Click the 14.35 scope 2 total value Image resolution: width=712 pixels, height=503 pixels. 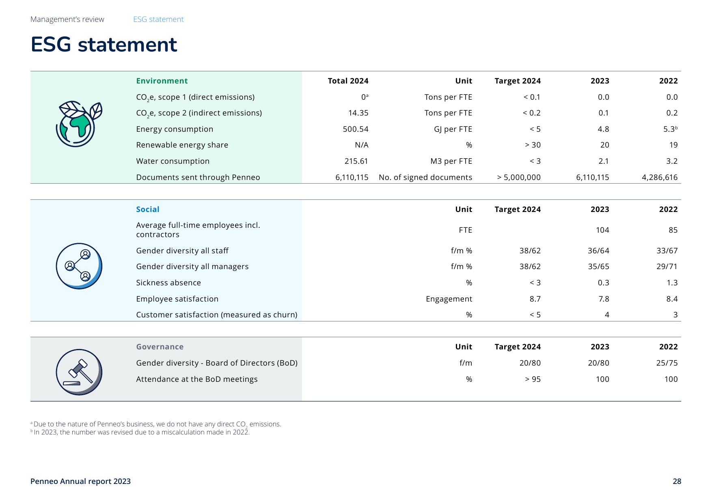pyautogui.click(x=358, y=113)
